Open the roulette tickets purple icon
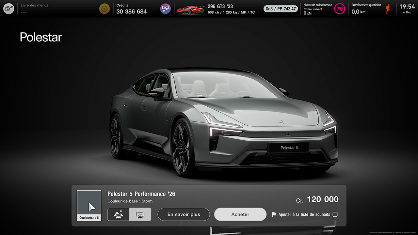The image size is (418, 235). click(165, 8)
